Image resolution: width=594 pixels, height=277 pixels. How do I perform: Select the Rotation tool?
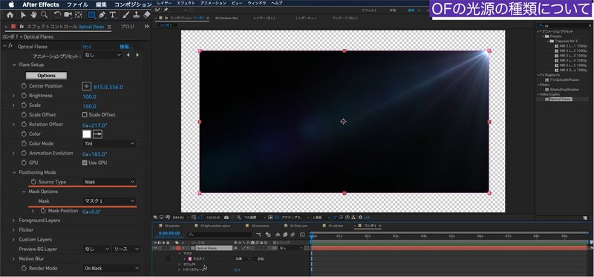click(57, 15)
